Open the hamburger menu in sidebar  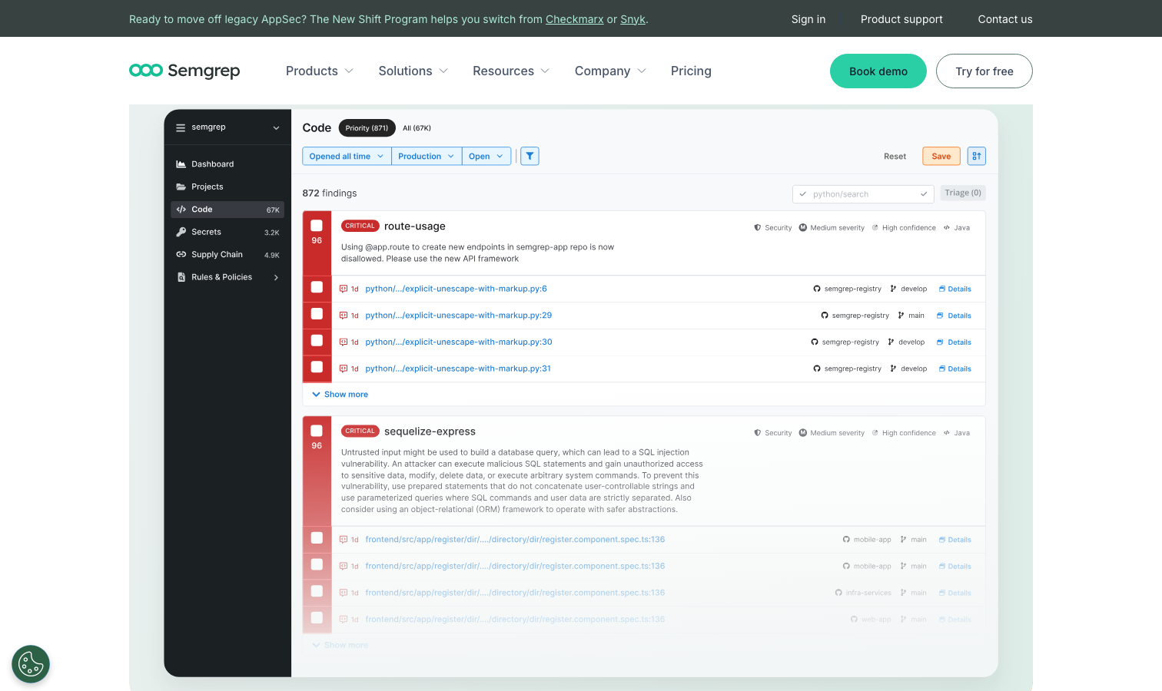coord(181,127)
